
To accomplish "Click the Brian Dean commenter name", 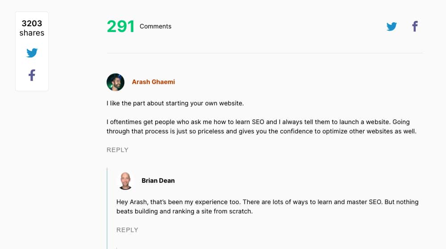I will [x=158, y=181].
